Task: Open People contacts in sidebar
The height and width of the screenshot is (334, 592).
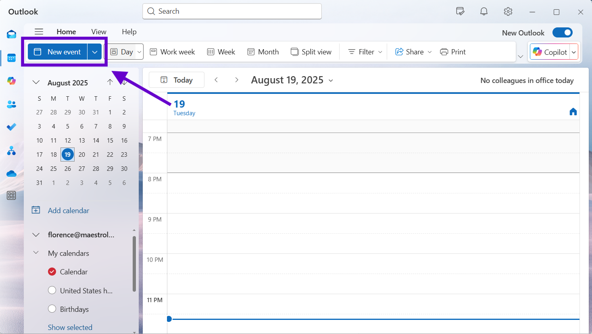Action: (11, 104)
